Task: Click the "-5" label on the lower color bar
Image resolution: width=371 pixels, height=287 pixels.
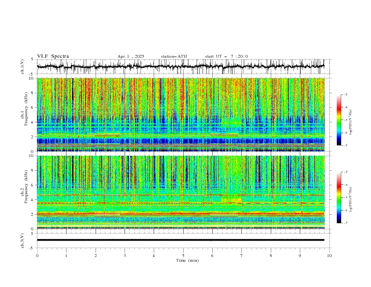Action: 346,197
